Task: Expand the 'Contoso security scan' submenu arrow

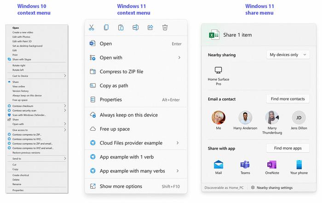Action: (65, 110)
